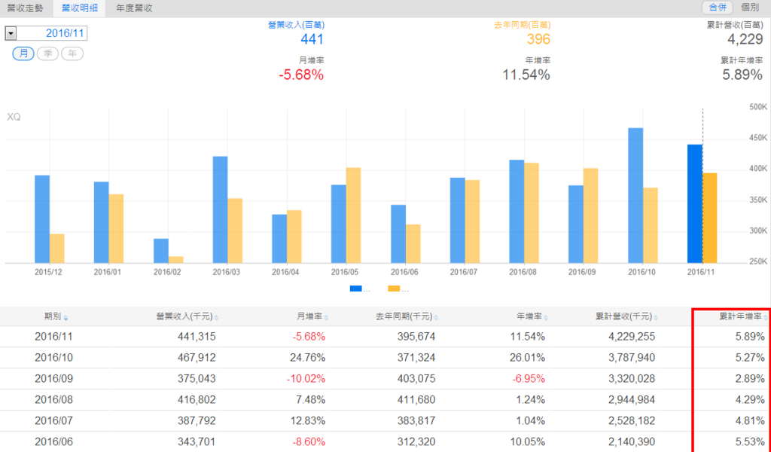This screenshot has width=771, height=452.
Task: Click the 10.05% yearly growth cell
Action: point(527,442)
